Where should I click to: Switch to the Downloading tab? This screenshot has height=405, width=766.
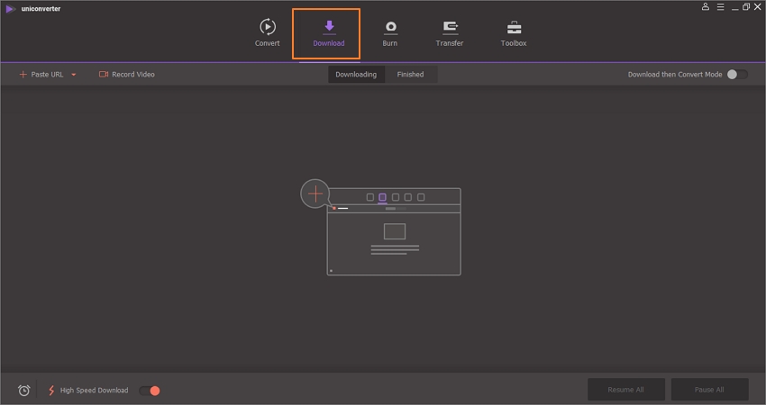click(356, 75)
